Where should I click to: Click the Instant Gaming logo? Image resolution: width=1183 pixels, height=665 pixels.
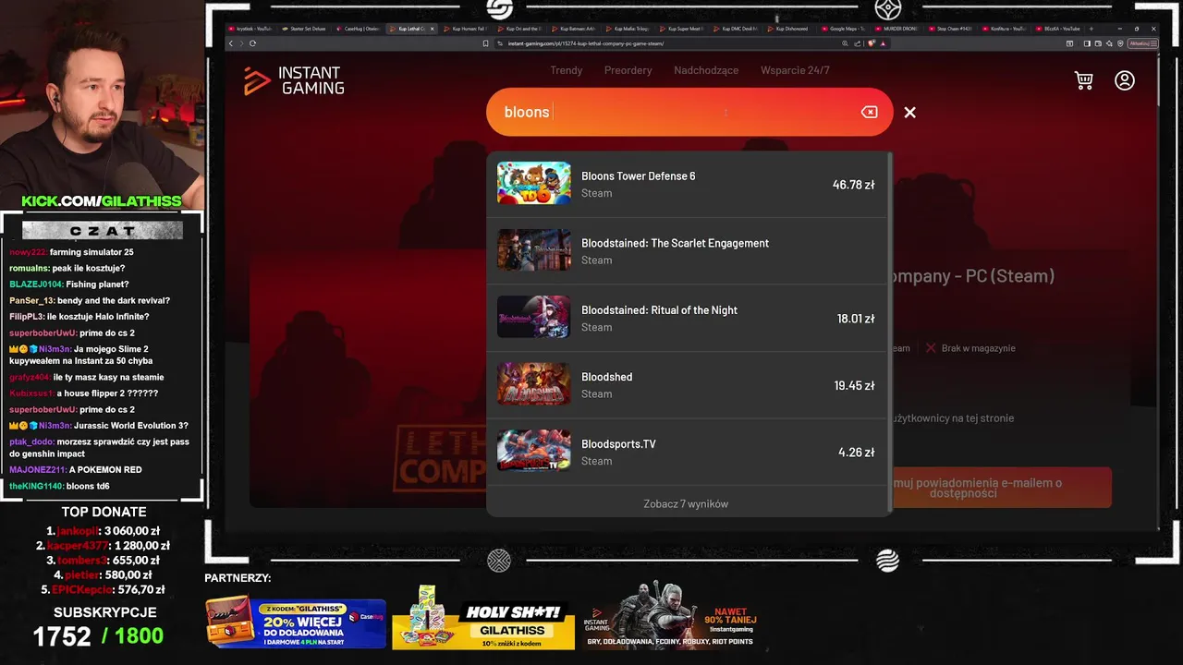(x=294, y=80)
